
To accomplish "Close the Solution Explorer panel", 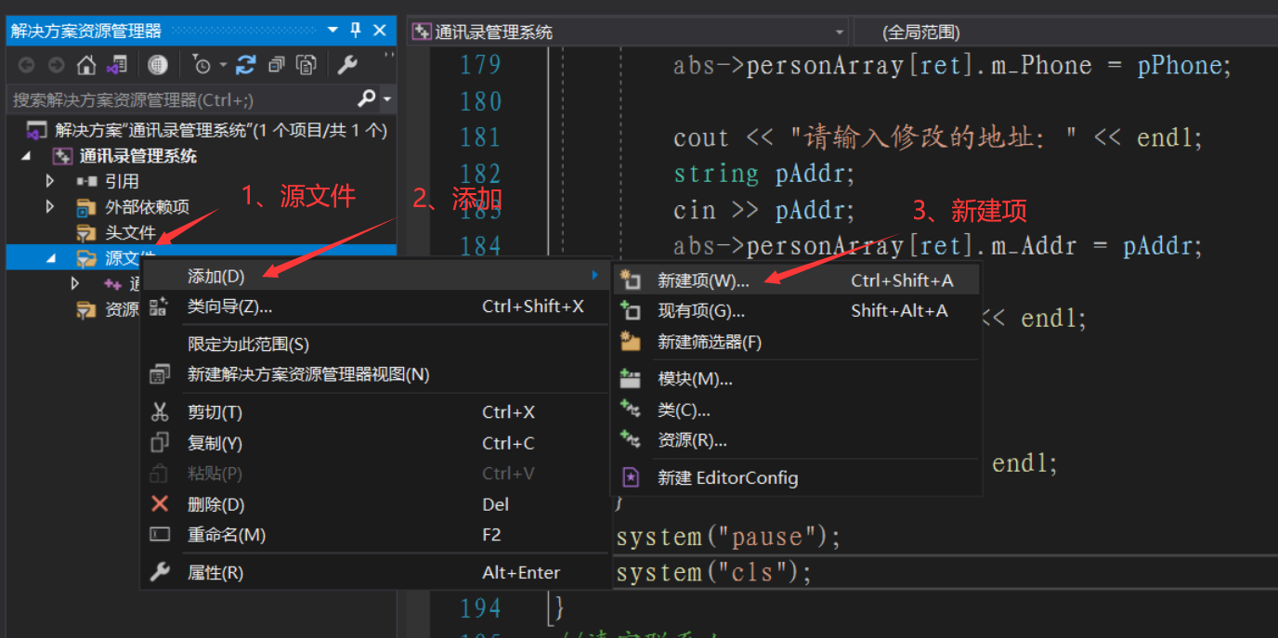I will click(x=379, y=31).
